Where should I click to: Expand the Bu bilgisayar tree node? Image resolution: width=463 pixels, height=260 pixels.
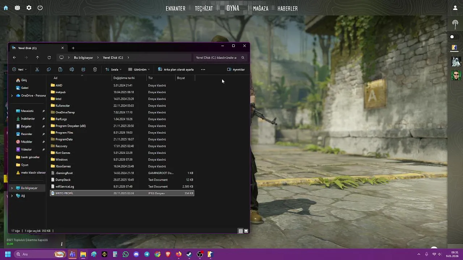[12, 188]
